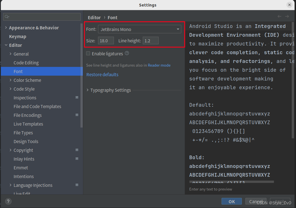Click project-level icon beside Copyright
Image resolution: width=296 pixels, height=208 pixels.
[77, 150]
